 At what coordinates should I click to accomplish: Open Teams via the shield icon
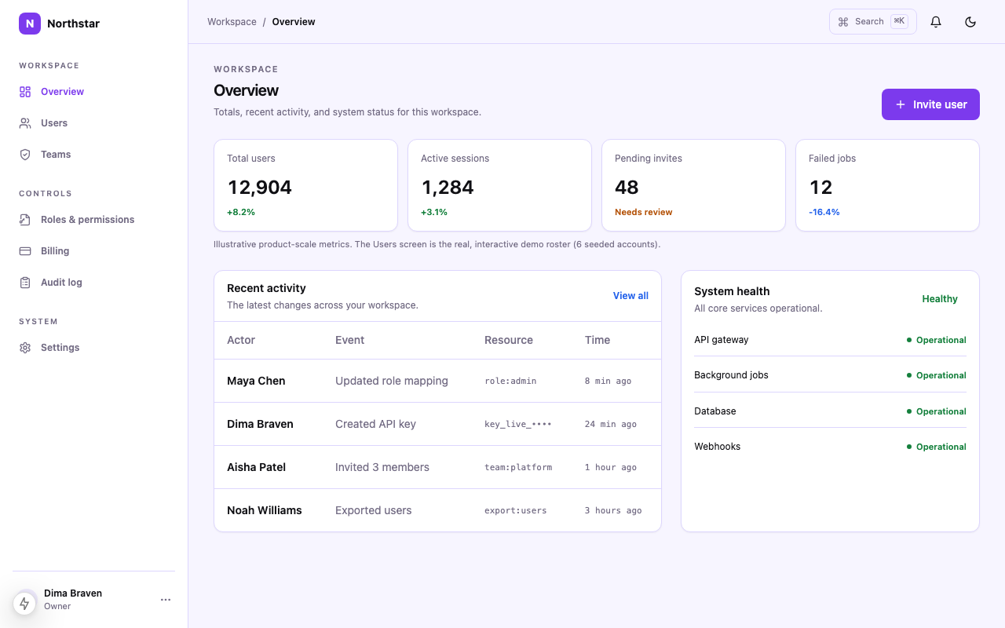pyautogui.click(x=25, y=155)
